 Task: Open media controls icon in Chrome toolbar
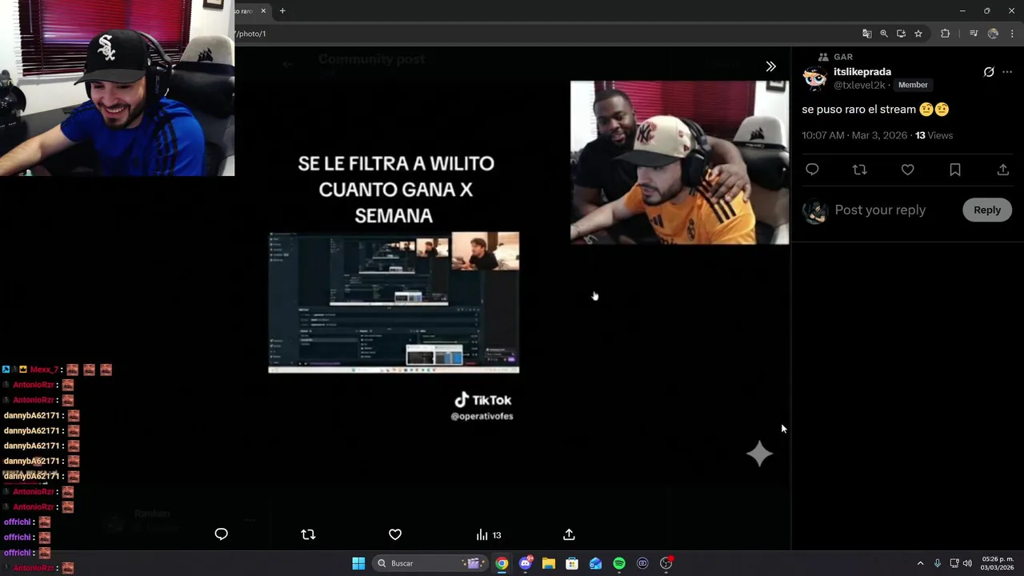point(974,34)
